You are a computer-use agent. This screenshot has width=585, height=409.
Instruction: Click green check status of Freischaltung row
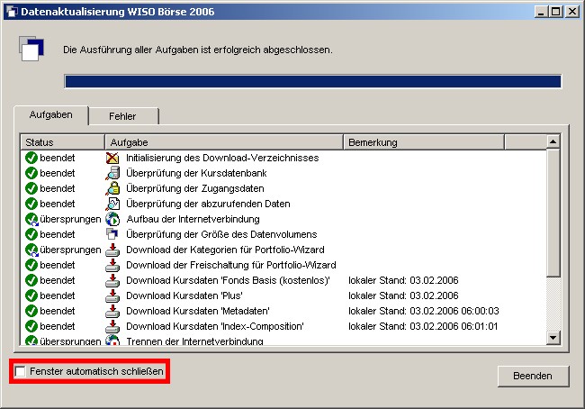click(x=31, y=265)
